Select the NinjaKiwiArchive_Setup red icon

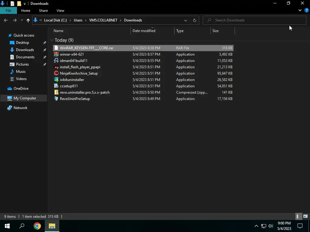coord(56,73)
